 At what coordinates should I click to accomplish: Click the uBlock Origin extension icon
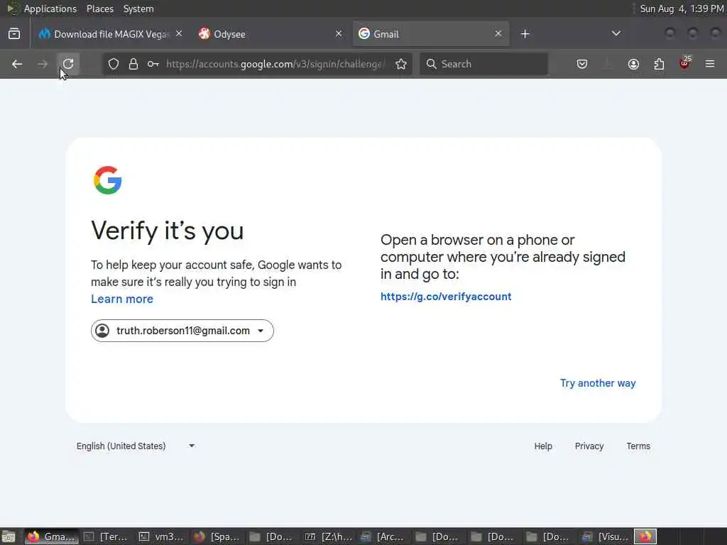coord(685,63)
